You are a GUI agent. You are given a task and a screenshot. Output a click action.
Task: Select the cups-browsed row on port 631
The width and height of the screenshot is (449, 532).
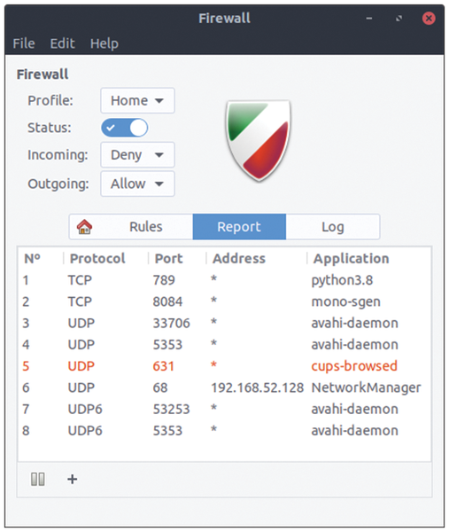(224, 366)
